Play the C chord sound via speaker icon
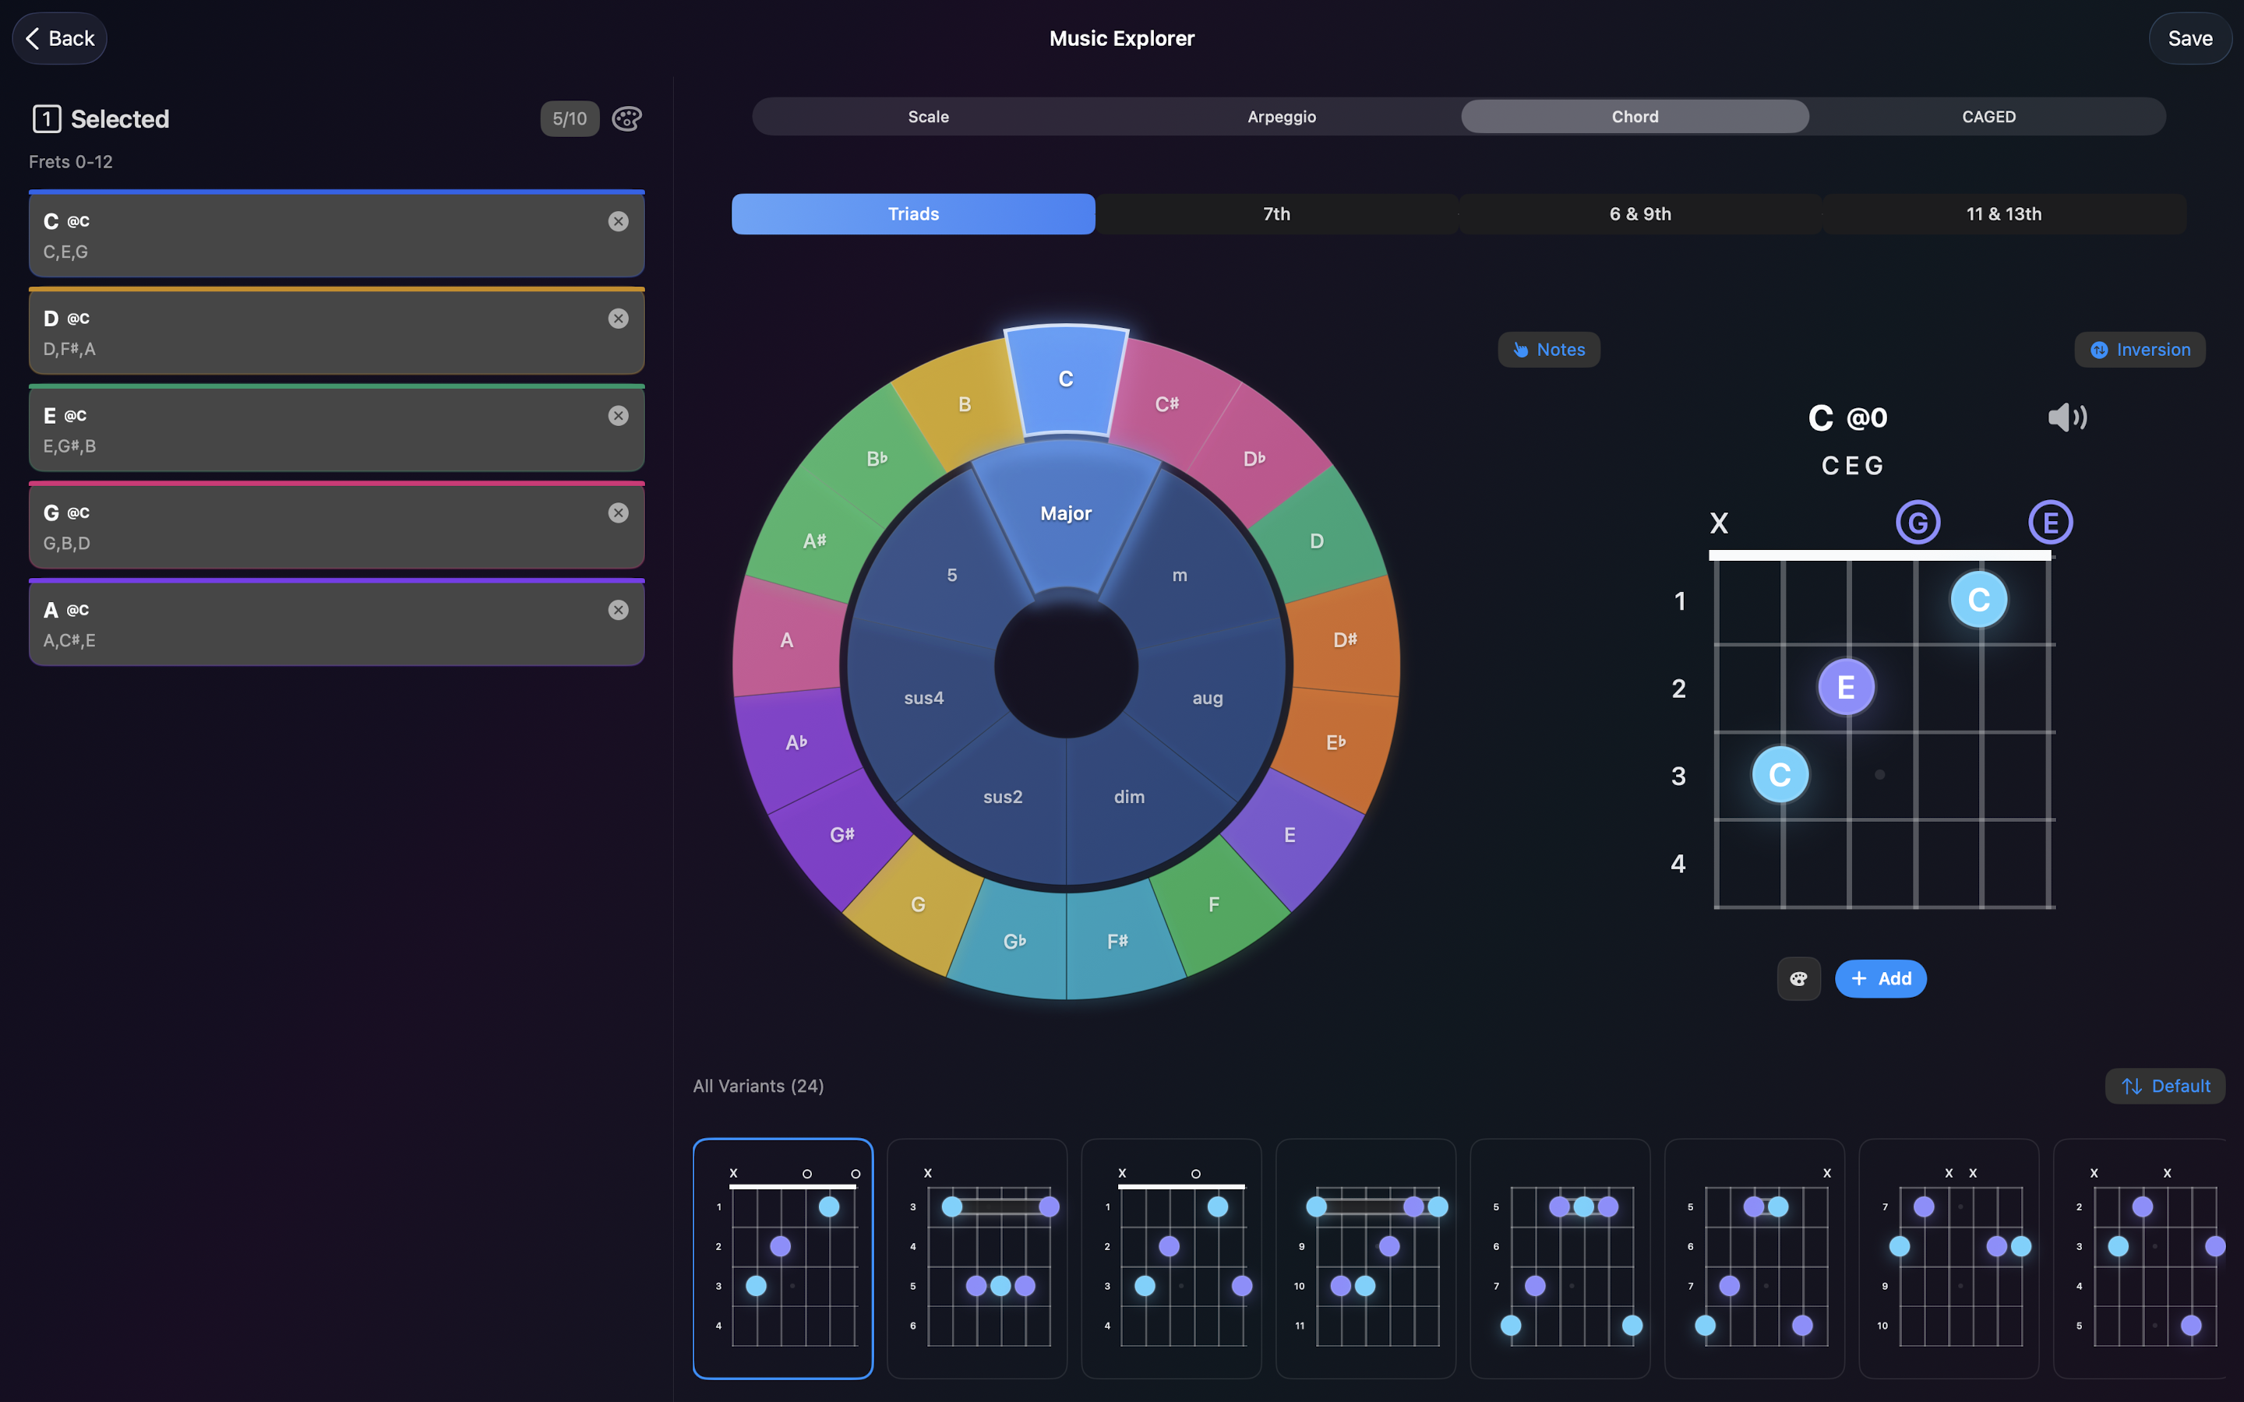The height and width of the screenshot is (1402, 2244). pos(2066,417)
